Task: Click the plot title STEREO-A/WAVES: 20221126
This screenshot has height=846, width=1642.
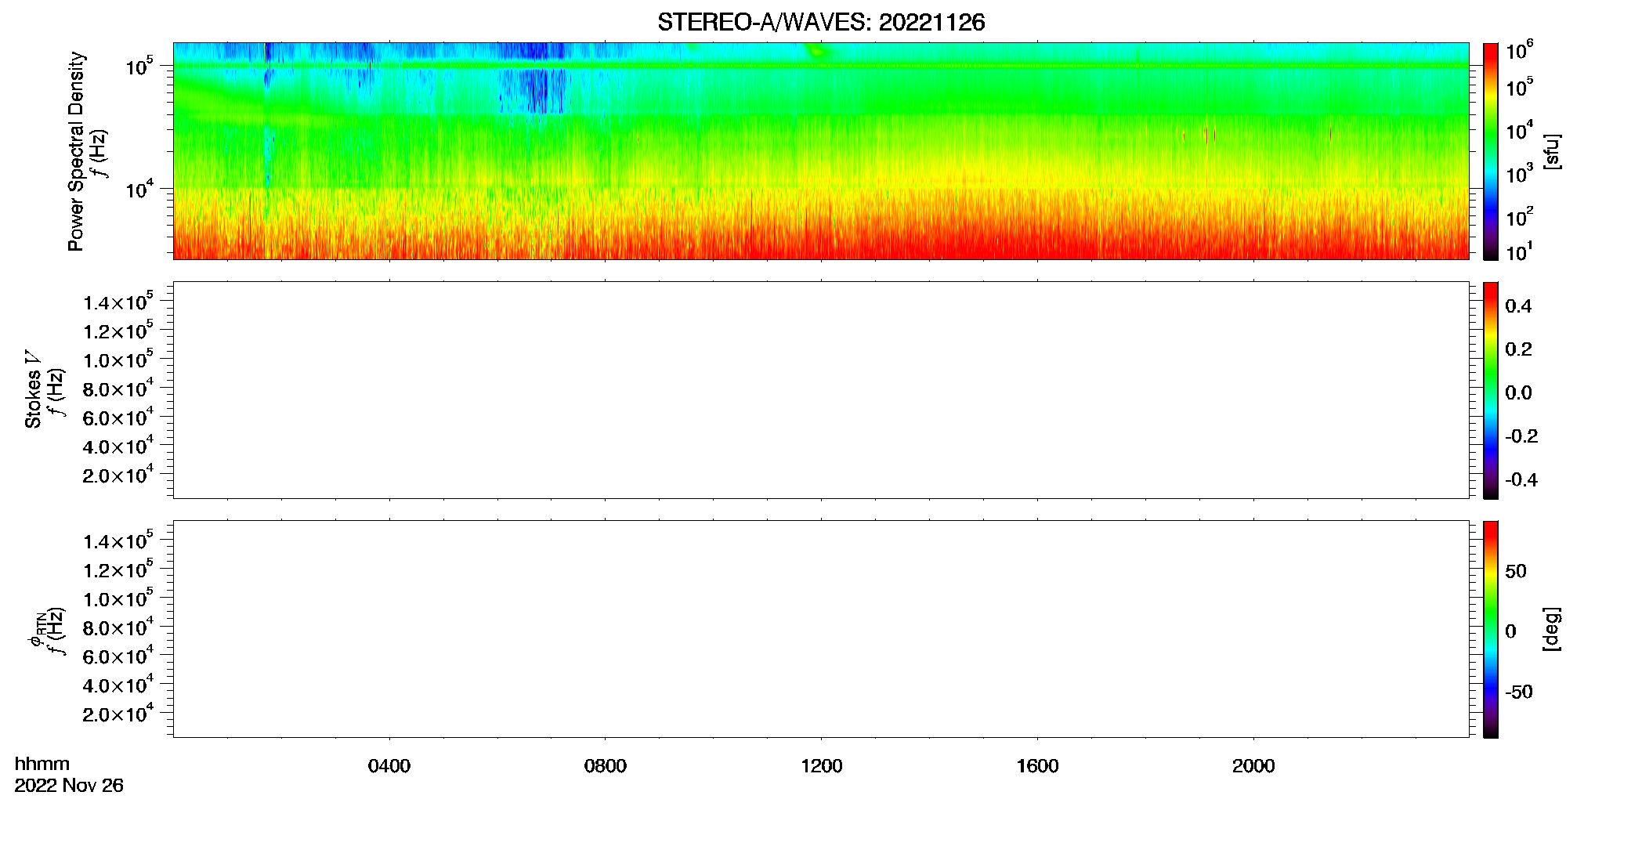Action: click(x=821, y=22)
